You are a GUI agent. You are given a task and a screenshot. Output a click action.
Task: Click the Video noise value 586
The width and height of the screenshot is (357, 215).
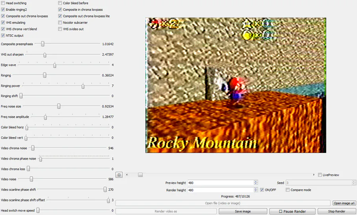(111, 179)
